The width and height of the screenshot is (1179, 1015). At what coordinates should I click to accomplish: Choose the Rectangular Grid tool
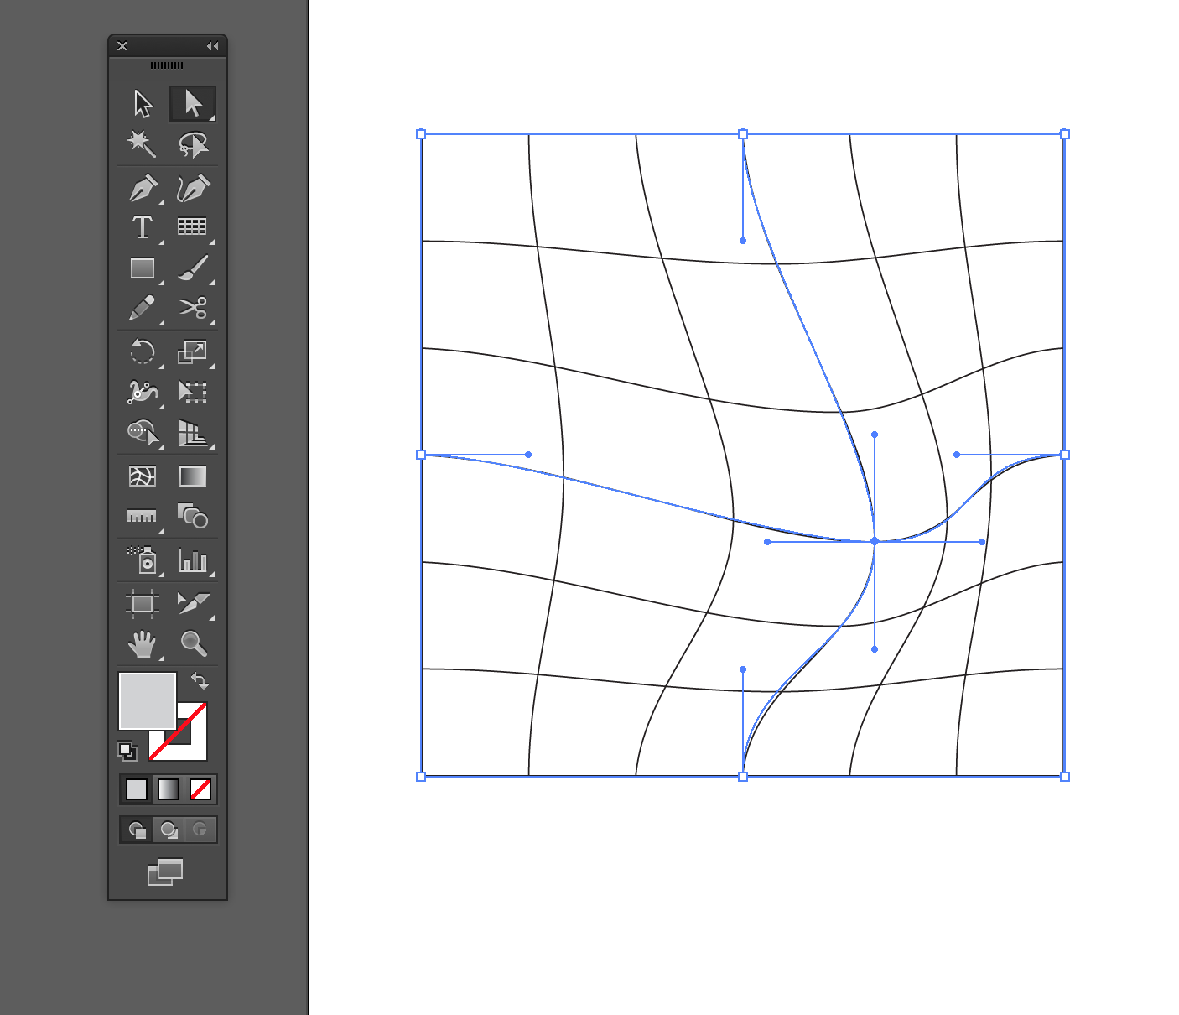193,227
